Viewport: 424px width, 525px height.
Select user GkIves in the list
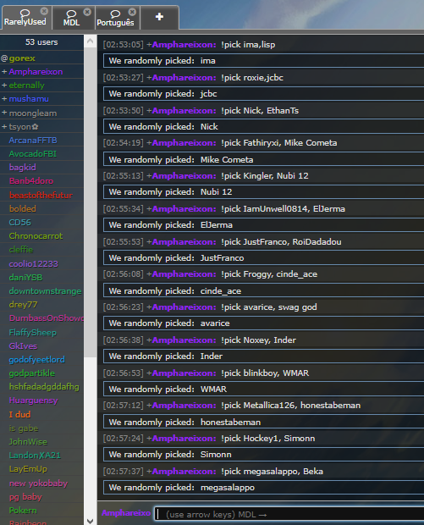tap(23, 345)
